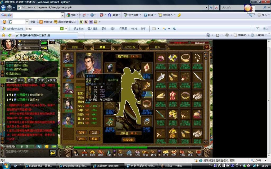The height and width of the screenshot is (169, 271).
Task: Click the equipped helmet slot icon
Action: [x=110, y=68]
